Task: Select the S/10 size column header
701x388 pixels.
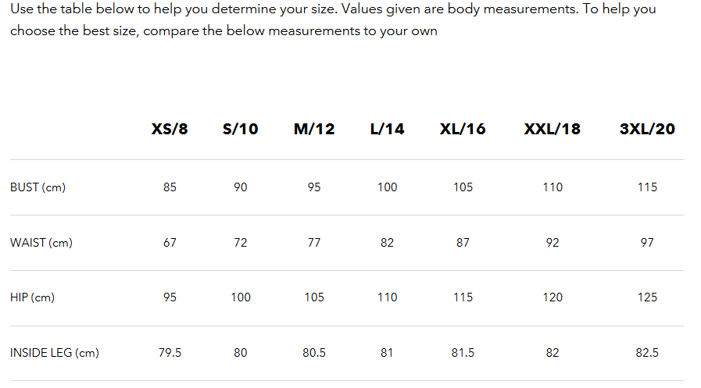Action: tap(240, 129)
